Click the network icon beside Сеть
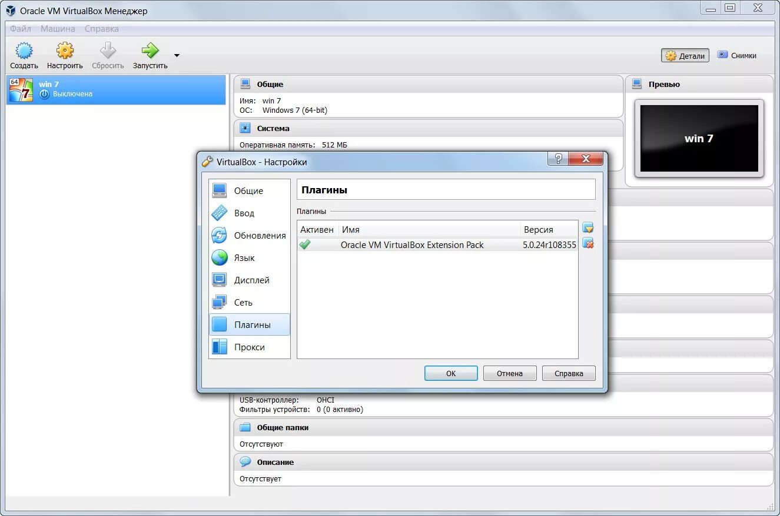Image resolution: width=780 pixels, height=516 pixels. coord(220,302)
